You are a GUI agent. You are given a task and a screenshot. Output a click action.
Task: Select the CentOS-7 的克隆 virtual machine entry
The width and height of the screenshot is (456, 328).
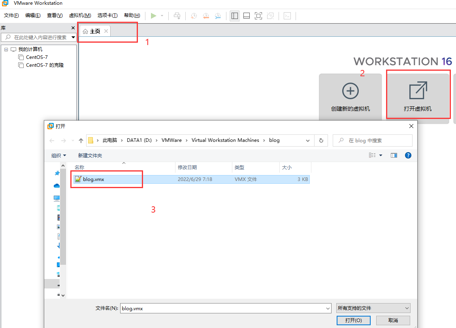[x=45, y=65]
